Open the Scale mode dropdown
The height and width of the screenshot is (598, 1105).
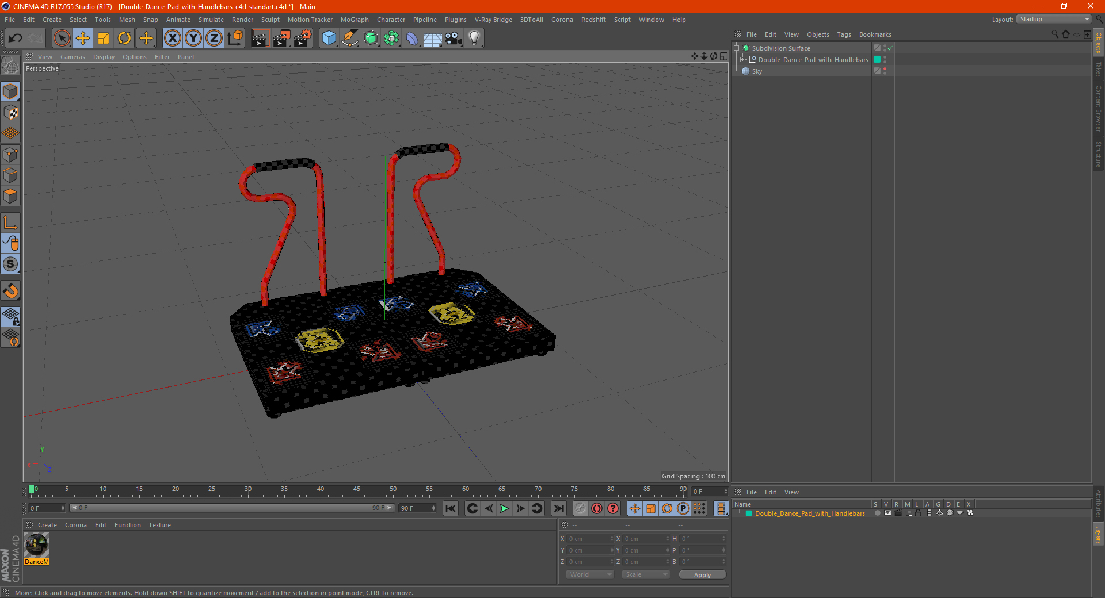(x=646, y=574)
